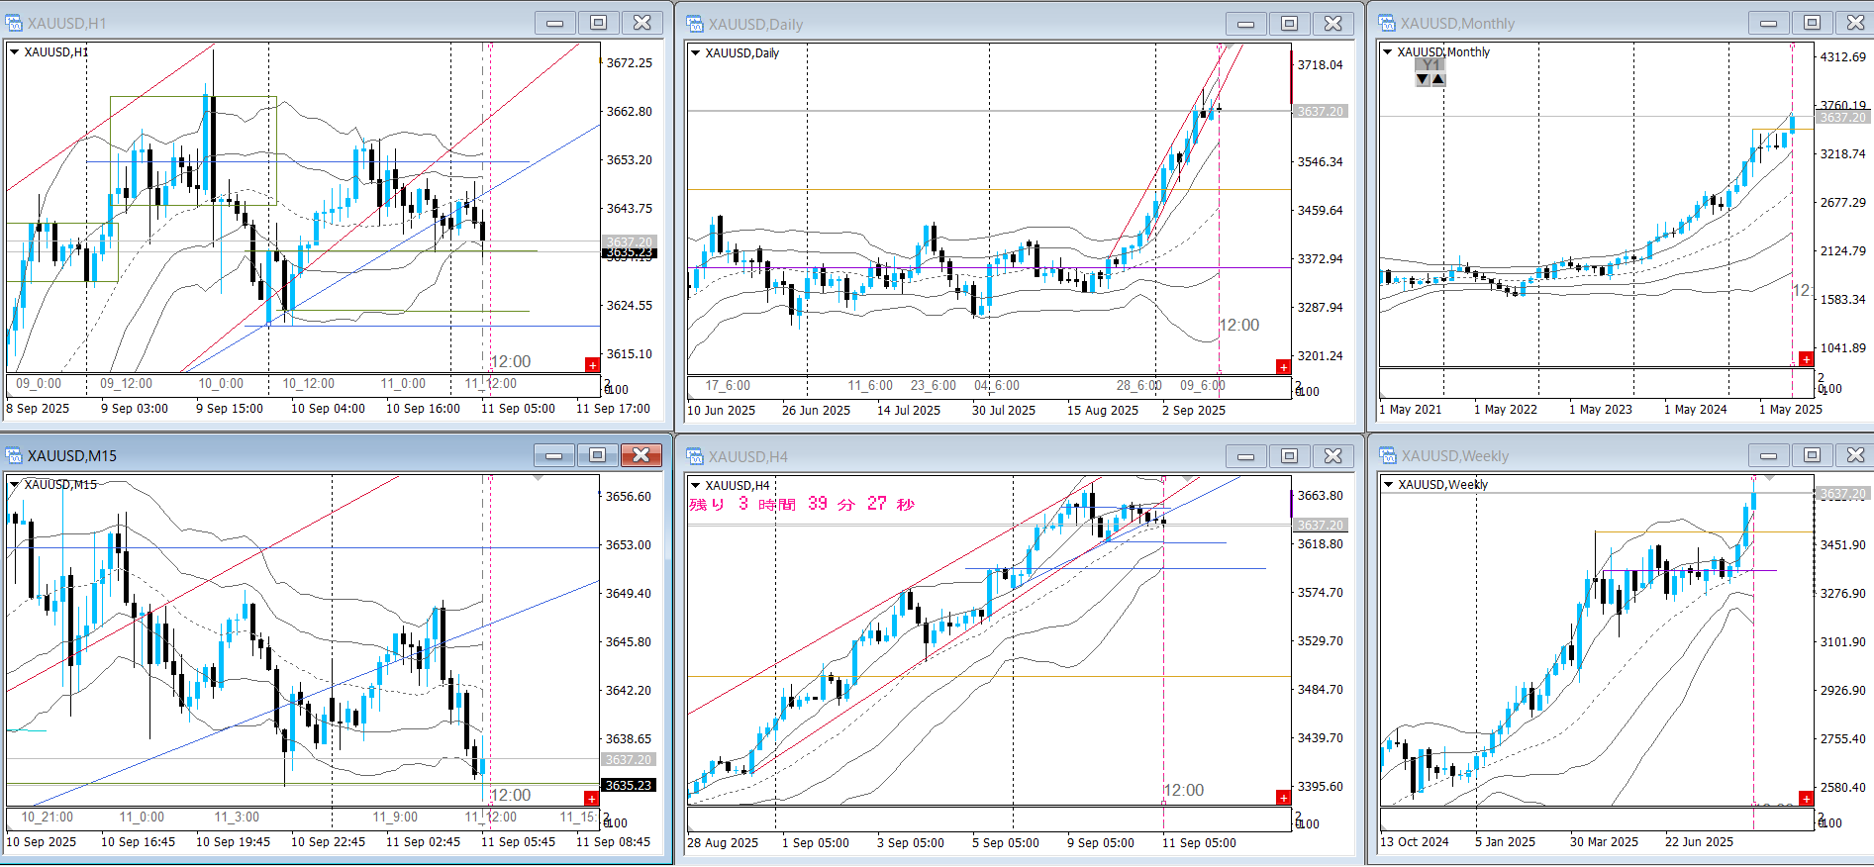This screenshot has height=867, width=1874.
Task: Expand the triangle beside XAUUSD,H4 label
Action: (696, 486)
